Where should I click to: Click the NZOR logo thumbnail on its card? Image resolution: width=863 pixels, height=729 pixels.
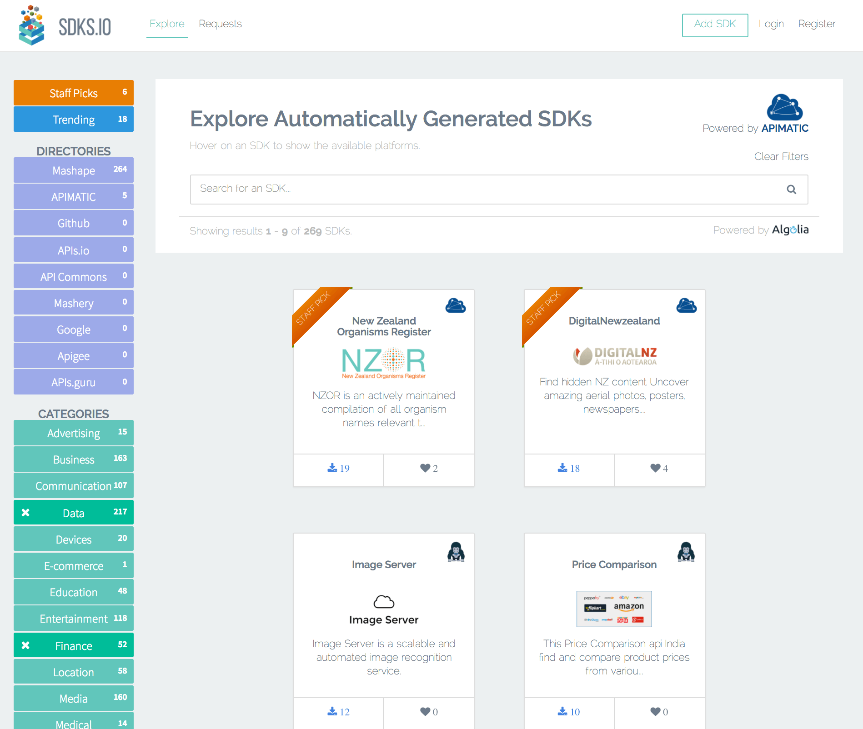[x=384, y=363]
